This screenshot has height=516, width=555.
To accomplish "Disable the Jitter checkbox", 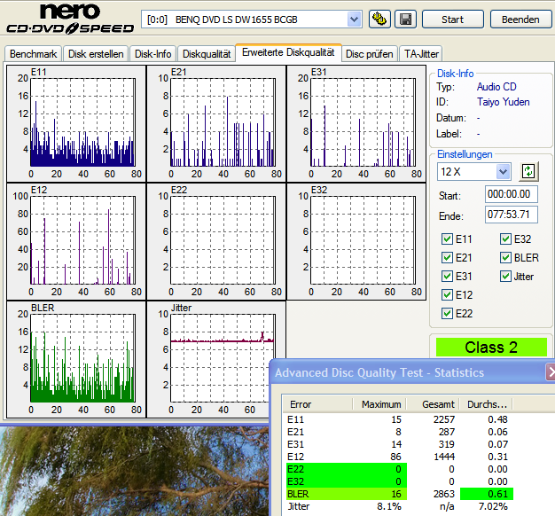I will (x=506, y=277).
